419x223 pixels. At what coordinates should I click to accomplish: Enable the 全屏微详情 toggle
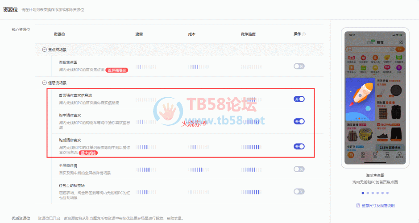pos(299,169)
